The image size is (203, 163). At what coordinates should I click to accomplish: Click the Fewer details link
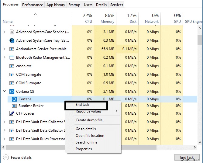point(21,158)
